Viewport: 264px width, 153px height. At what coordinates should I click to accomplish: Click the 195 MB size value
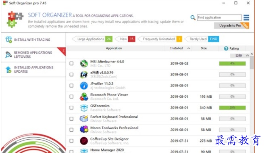(206, 96)
